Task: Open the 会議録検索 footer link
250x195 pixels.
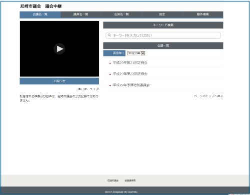Action: pyautogui.click(x=130, y=181)
